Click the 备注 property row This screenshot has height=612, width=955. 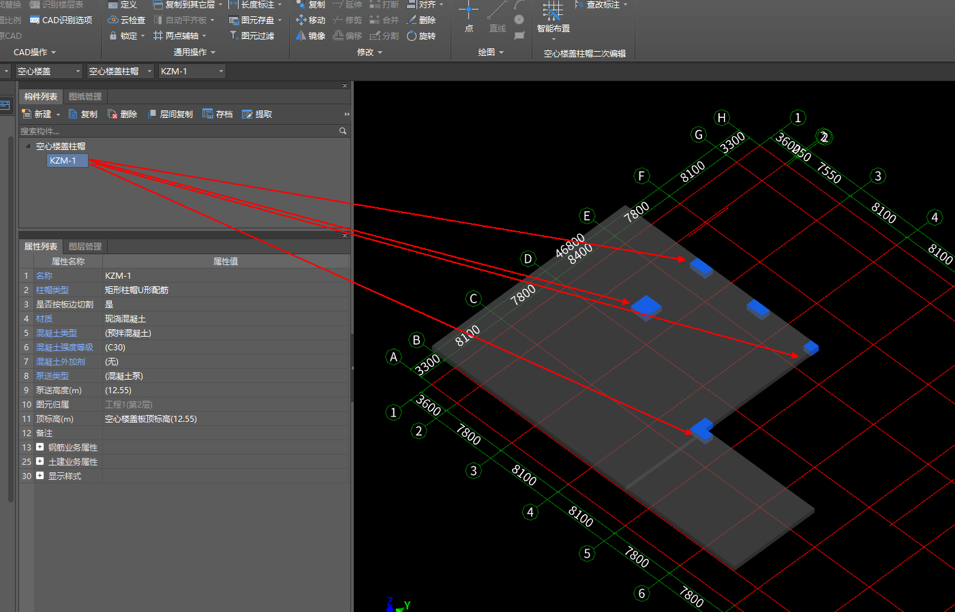point(184,433)
